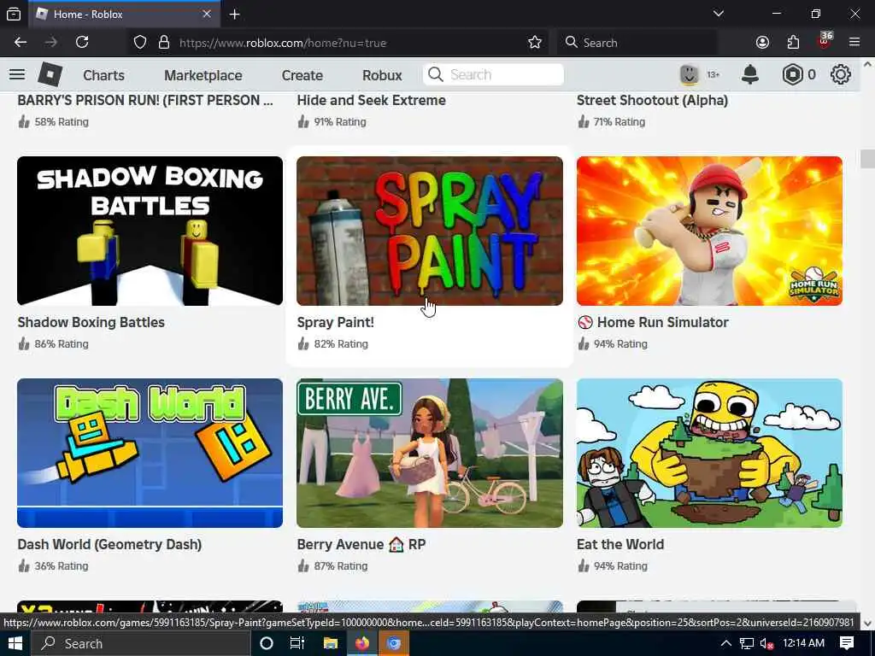This screenshot has height=656, width=875.
Task: Click the Windows taskbar search box
Action: 139,643
